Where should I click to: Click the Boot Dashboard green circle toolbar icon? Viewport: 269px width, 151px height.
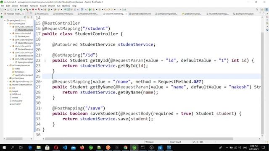pos(90,10)
